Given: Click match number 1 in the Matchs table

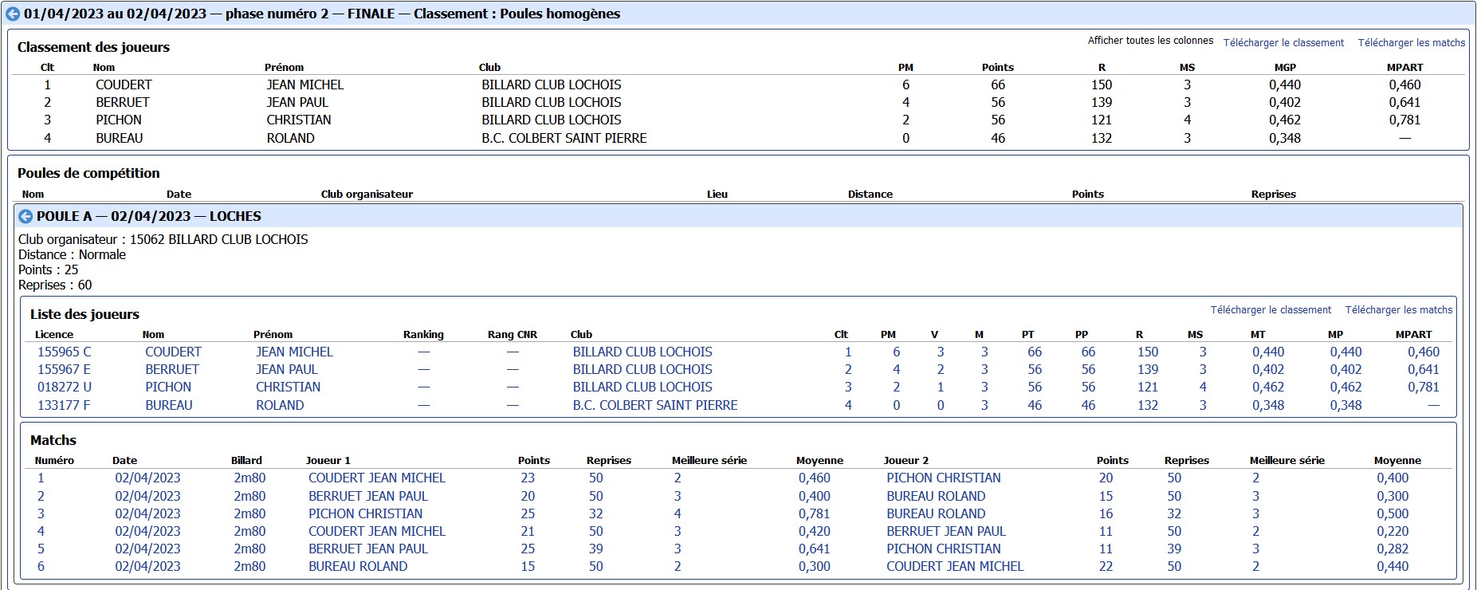Looking at the screenshot, I should (x=41, y=478).
